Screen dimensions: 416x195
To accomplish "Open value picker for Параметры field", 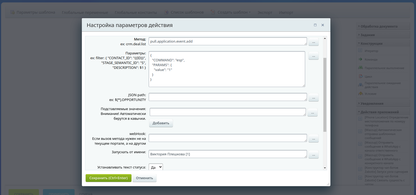I will 313,55.
